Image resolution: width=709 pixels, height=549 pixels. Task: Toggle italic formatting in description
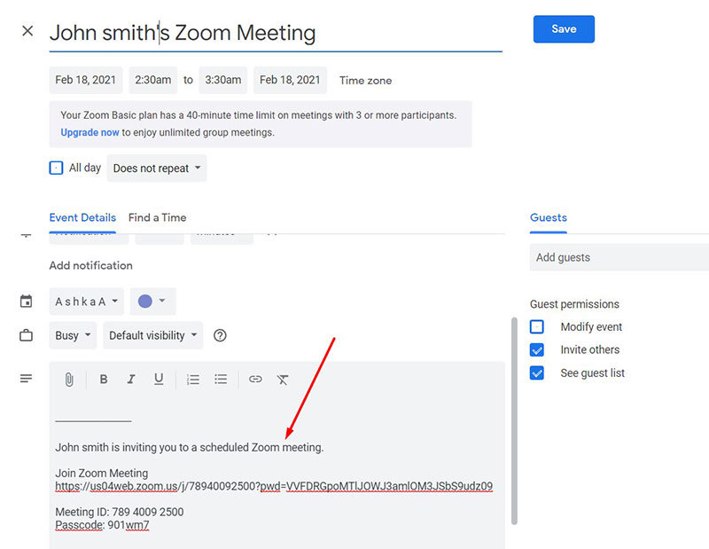tap(131, 380)
